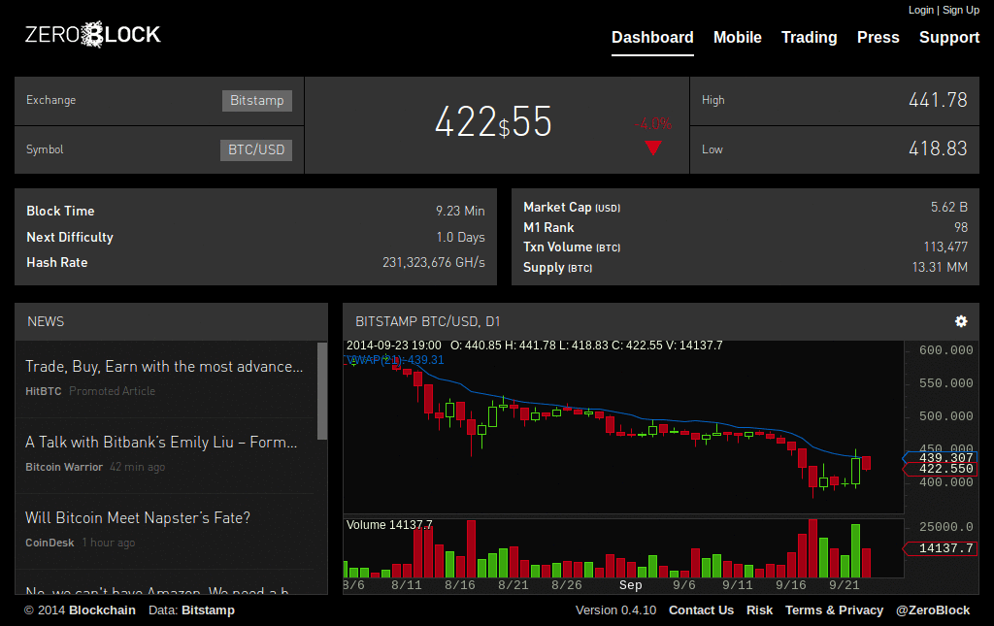Click the ZeroBlock logo
994x626 pixels.
92,34
